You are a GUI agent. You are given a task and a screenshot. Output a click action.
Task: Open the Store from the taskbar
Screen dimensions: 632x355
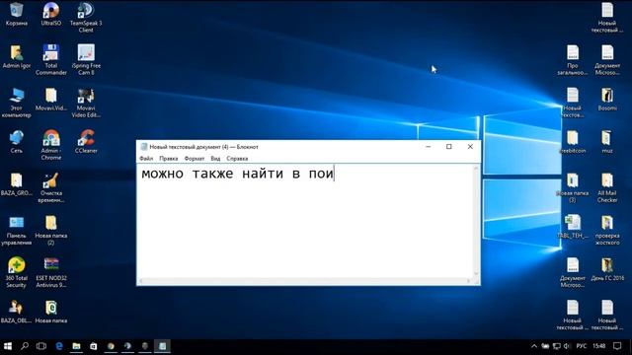[x=93, y=346]
